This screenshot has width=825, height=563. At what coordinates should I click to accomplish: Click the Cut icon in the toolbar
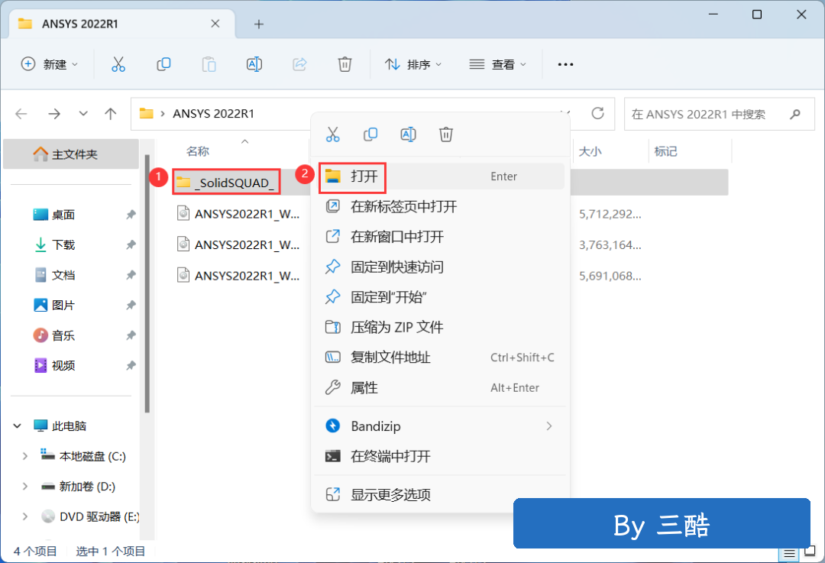point(118,64)
